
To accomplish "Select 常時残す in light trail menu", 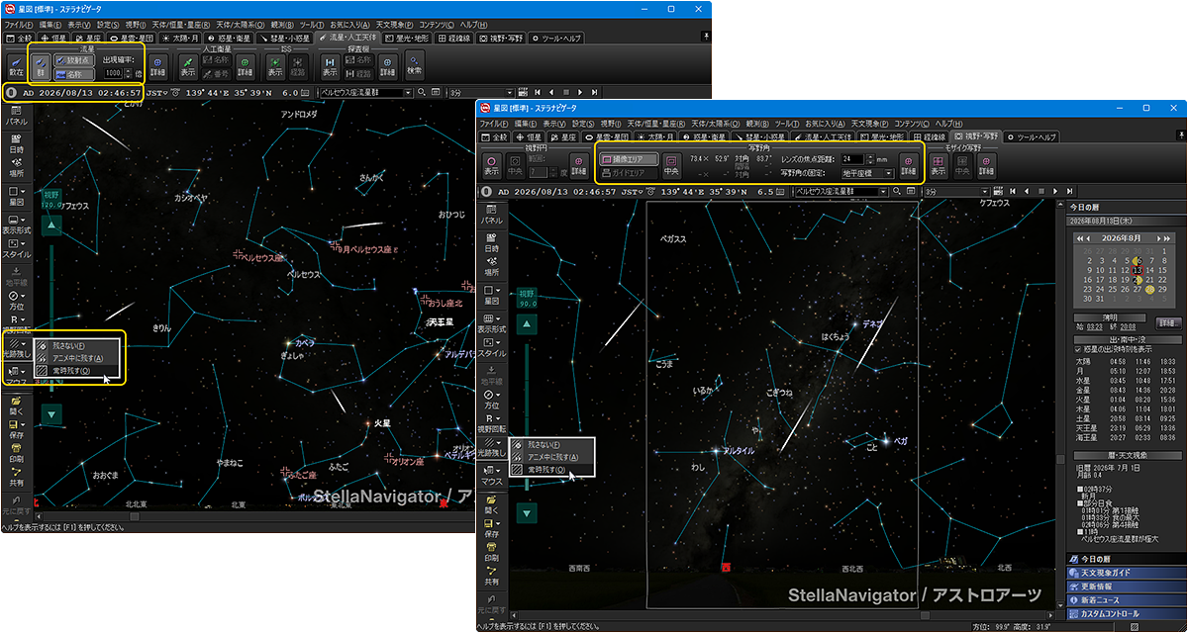I will pyautogui.click(x=551, y=471).
